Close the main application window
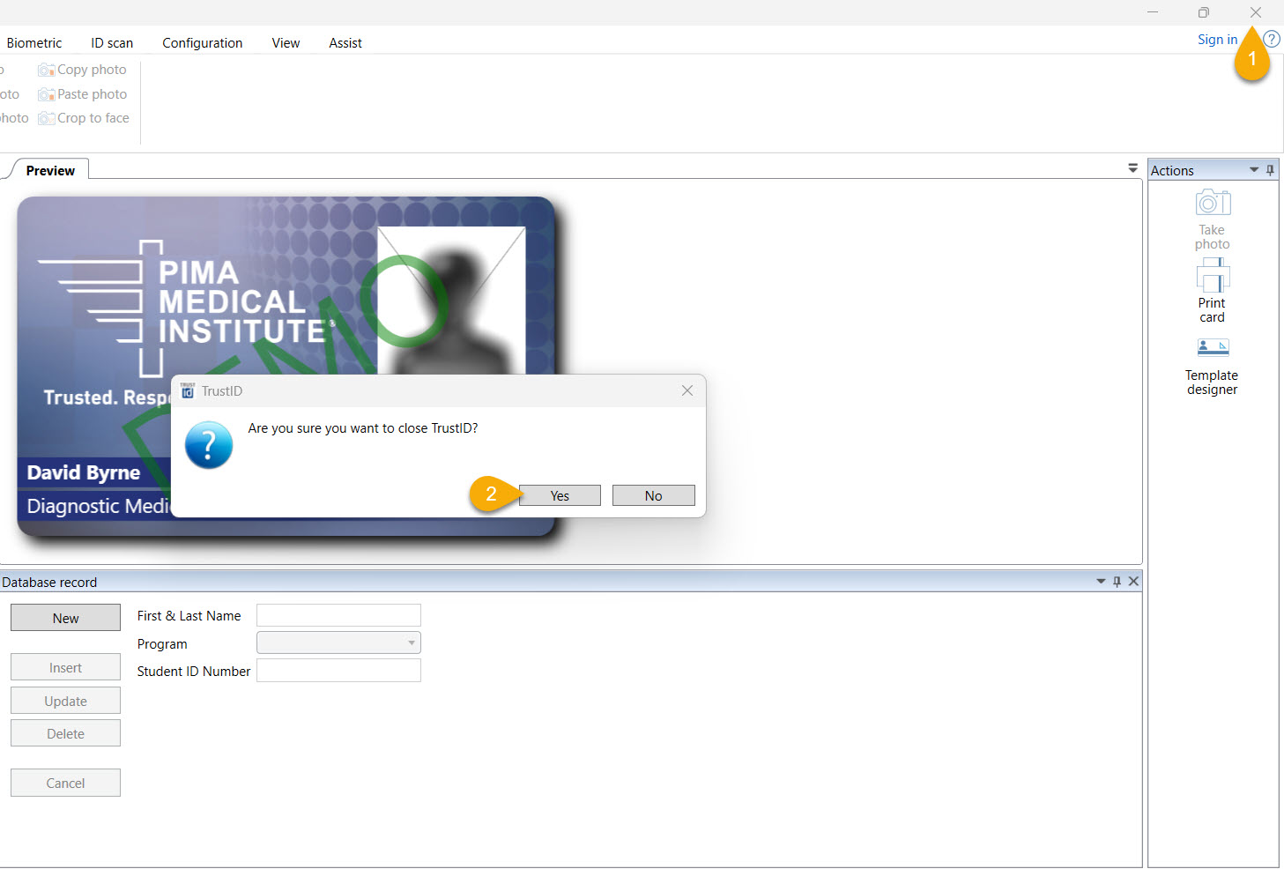 pos(1256,12)
